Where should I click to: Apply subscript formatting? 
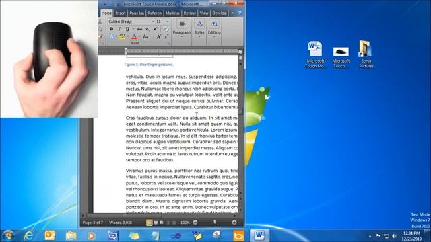[147, 29]
